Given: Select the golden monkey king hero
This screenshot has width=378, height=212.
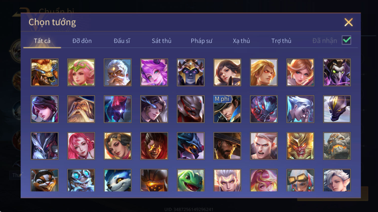Looking at the screenshot, I should point(300,146).
